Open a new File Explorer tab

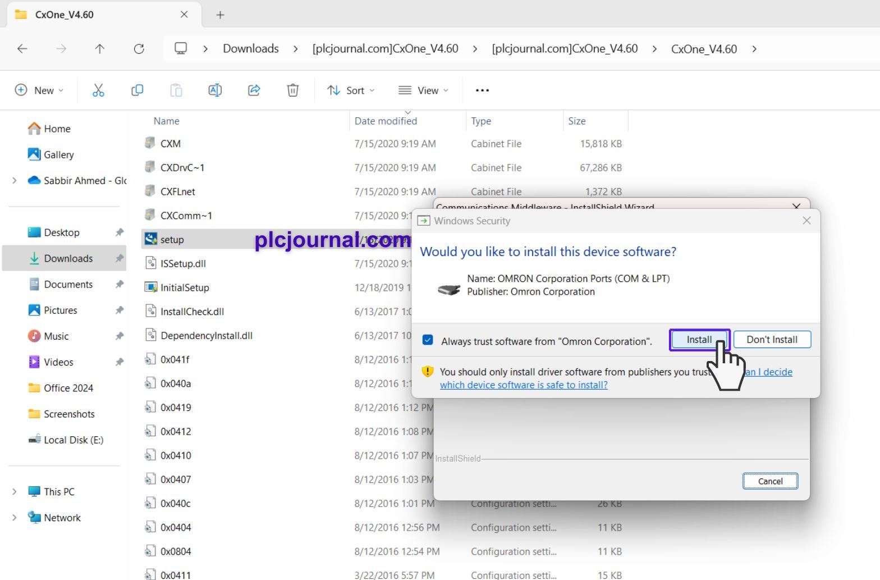(220, 15)
